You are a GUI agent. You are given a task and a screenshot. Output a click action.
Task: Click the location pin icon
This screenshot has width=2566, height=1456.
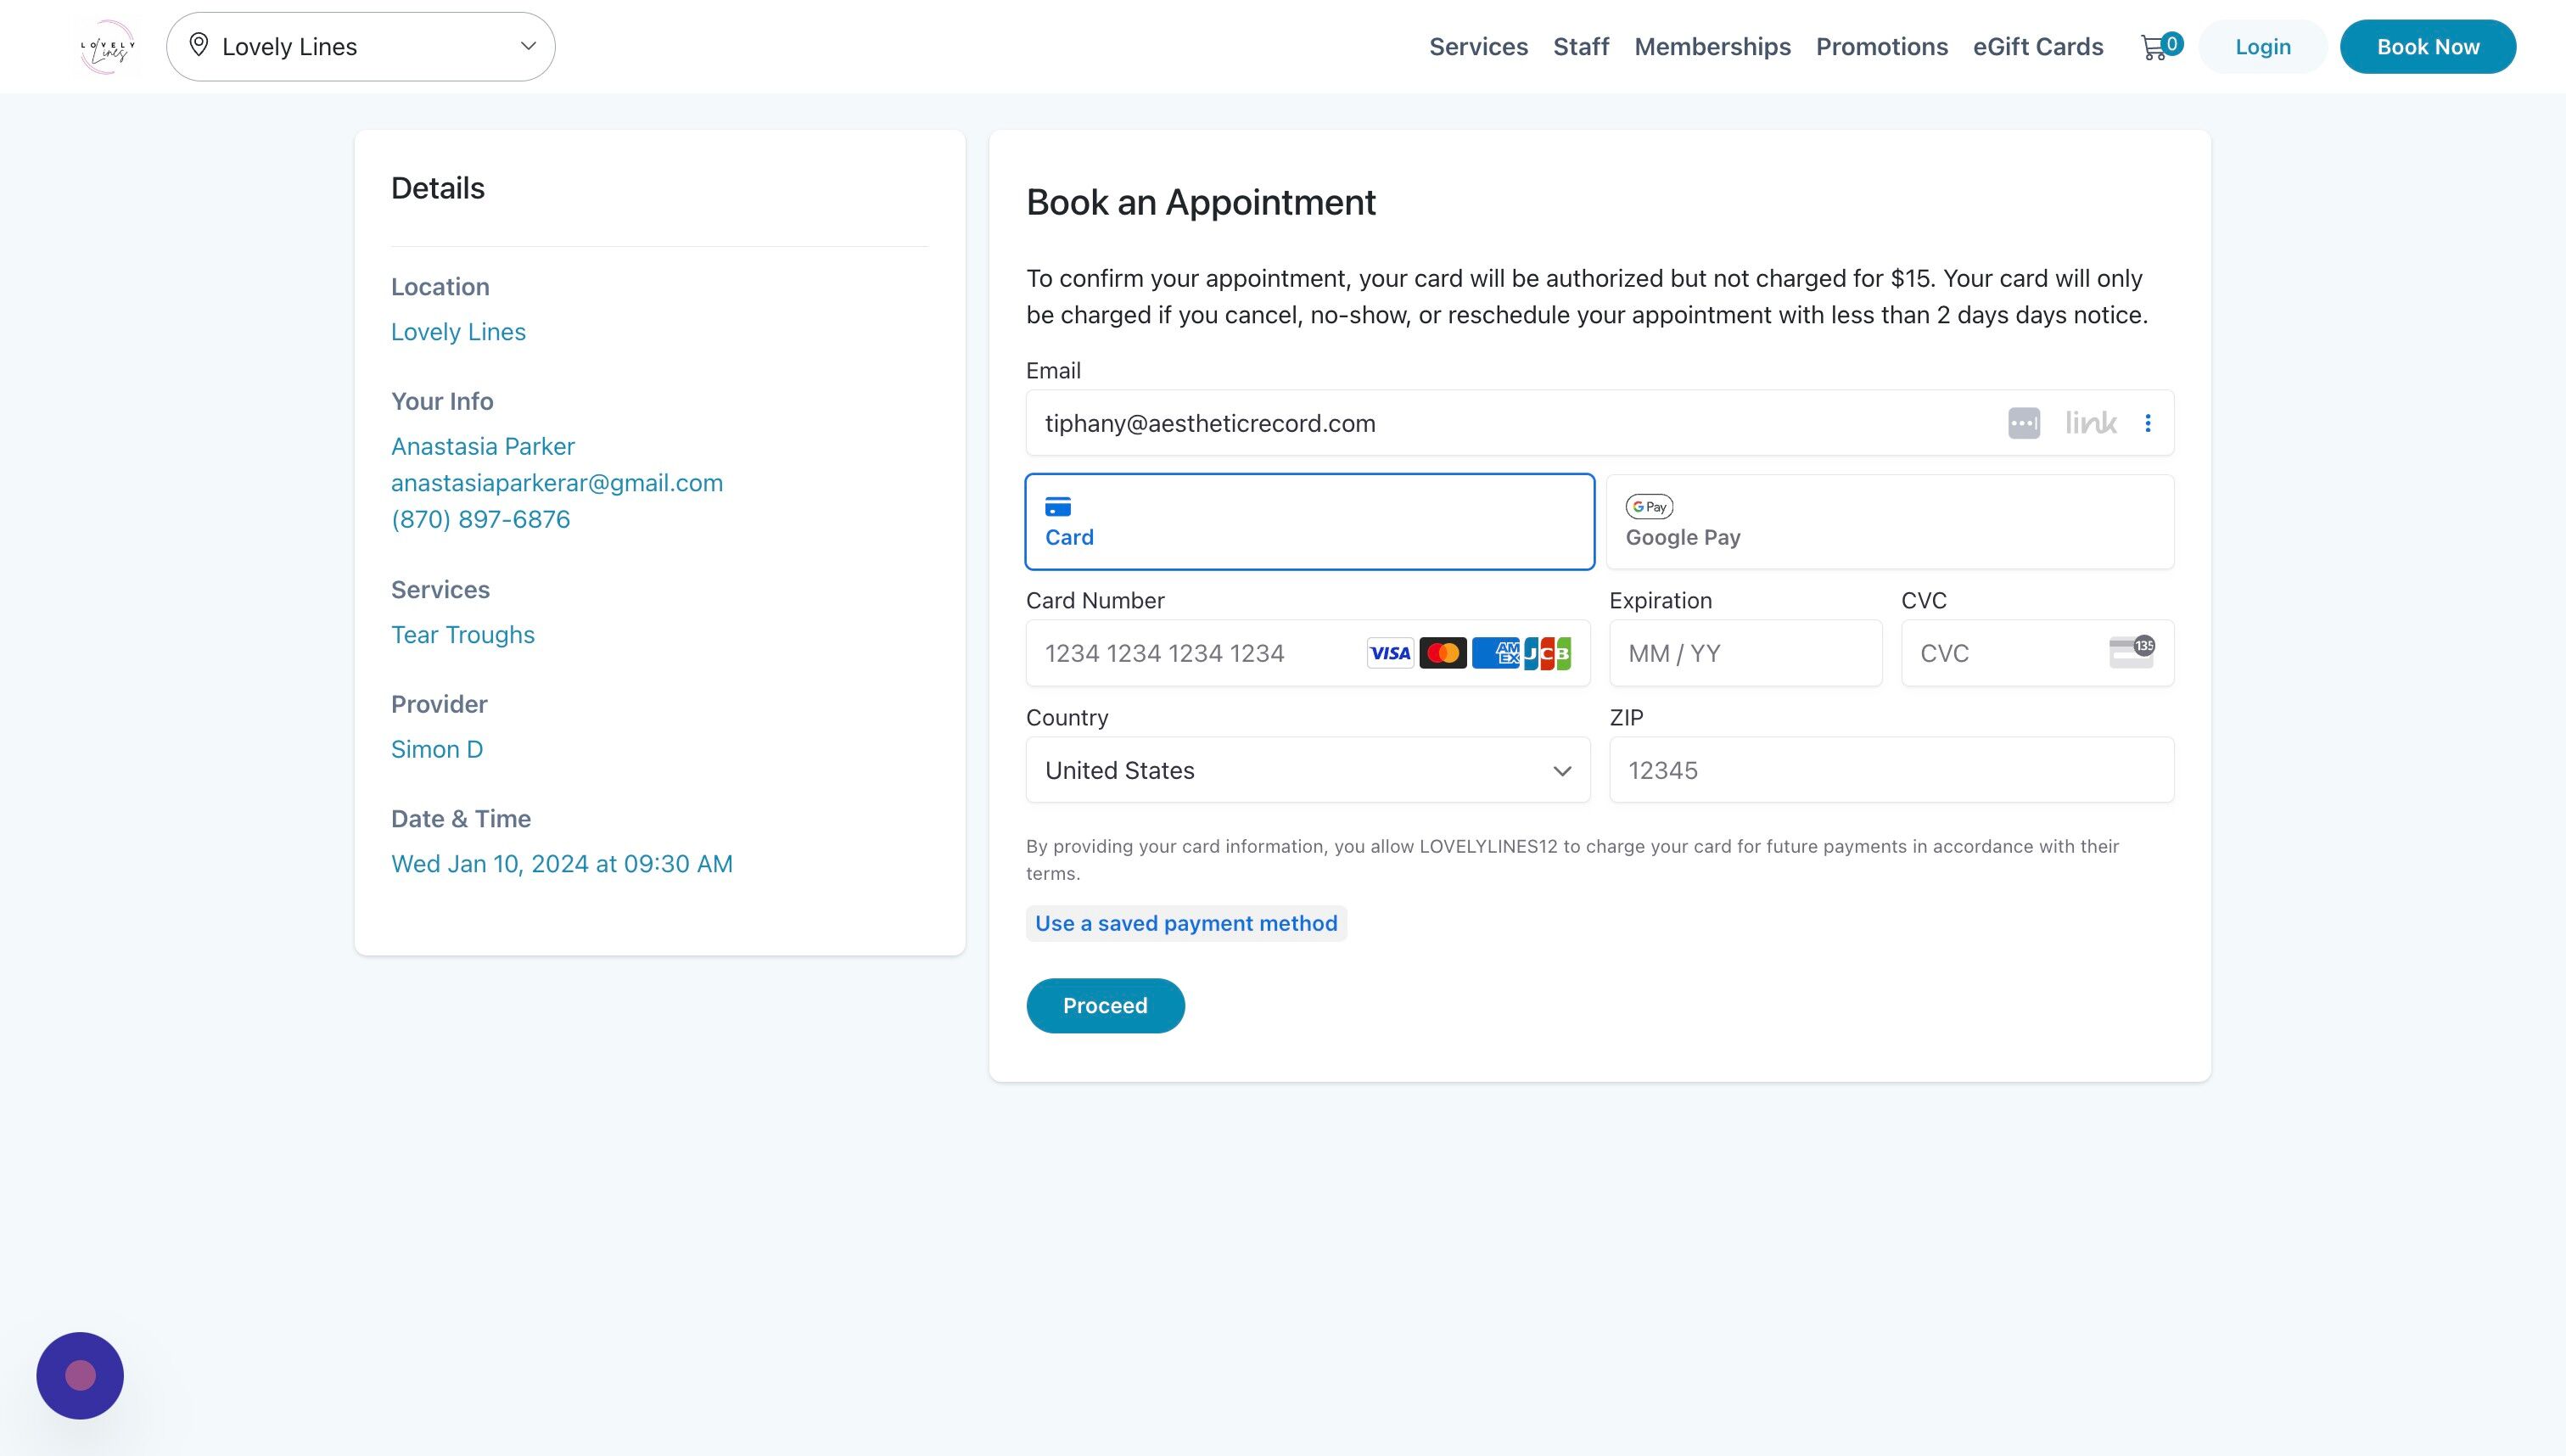tap(199, 45)
